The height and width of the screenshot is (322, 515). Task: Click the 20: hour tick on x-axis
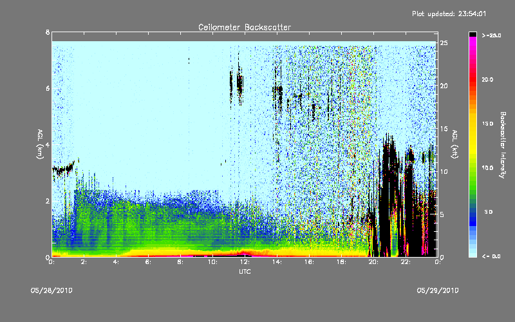[x=373, y=262]
